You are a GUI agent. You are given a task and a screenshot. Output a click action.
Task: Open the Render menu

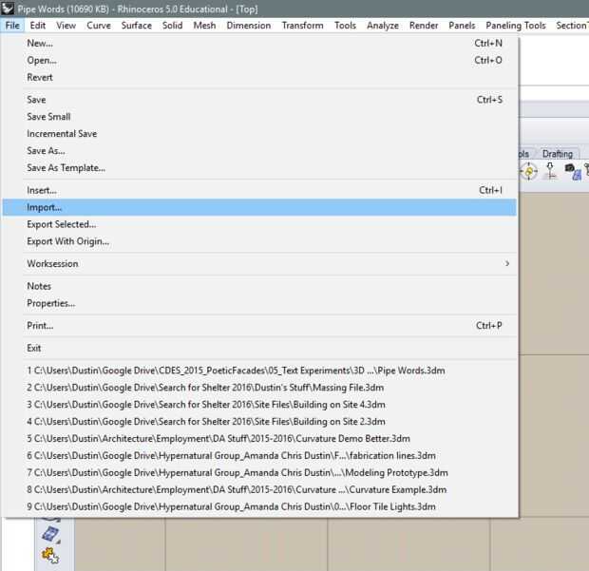coord(424,26)
